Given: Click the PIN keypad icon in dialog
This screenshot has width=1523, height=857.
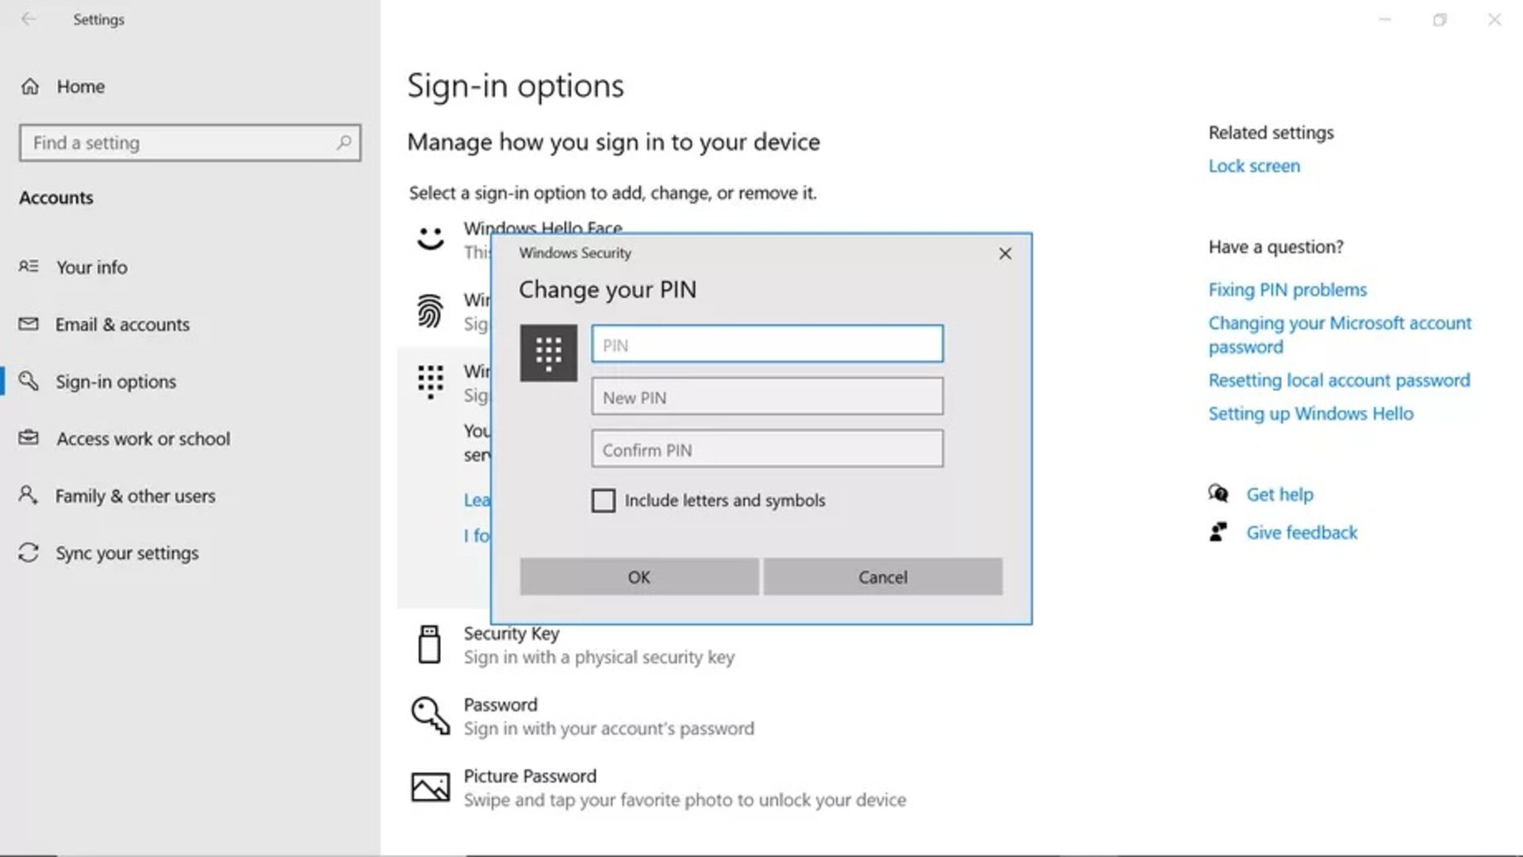Looking at the screenshot, I should [x=548, y=353].
